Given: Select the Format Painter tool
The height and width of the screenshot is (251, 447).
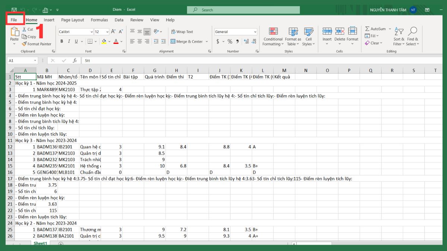Looking at the screenshot, I should (x=37, y=44).
